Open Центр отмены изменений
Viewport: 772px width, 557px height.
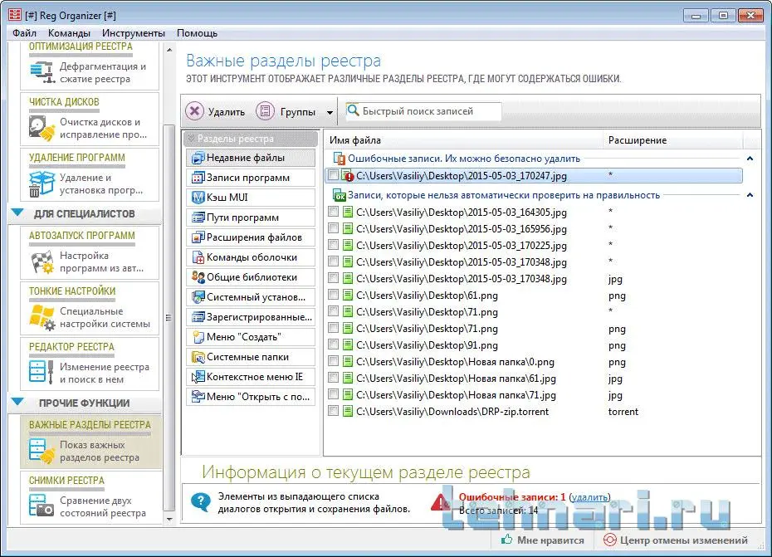point(676,540)
